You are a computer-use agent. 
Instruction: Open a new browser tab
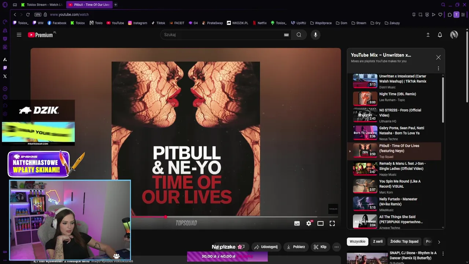tap(115, 5)
